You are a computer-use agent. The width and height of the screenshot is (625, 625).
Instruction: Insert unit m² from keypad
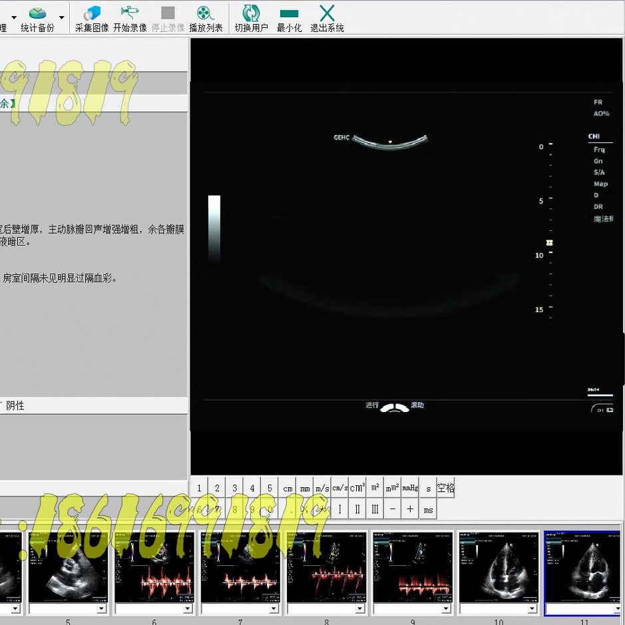pyautogui.click(x=375, y=488)
